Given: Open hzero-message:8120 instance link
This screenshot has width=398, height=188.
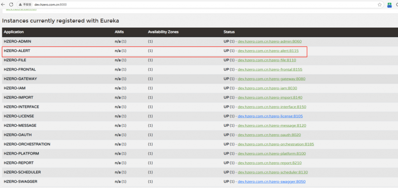Looking at the screenshot, I should point(272,125).
